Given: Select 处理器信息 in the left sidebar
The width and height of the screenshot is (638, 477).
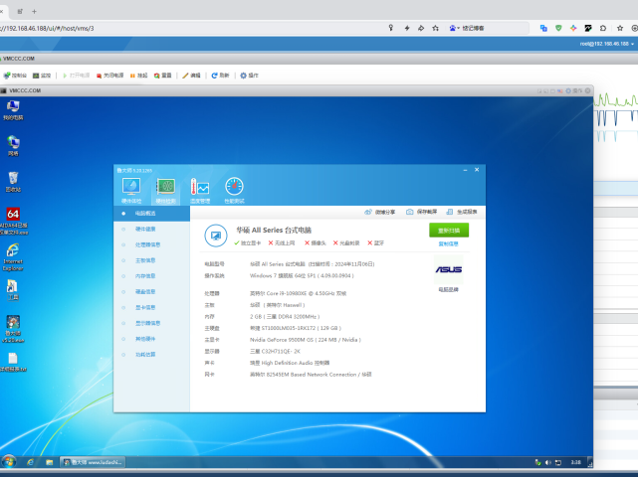Looking at the screenshot, I should pyautogui.click(x=147, y=244).
